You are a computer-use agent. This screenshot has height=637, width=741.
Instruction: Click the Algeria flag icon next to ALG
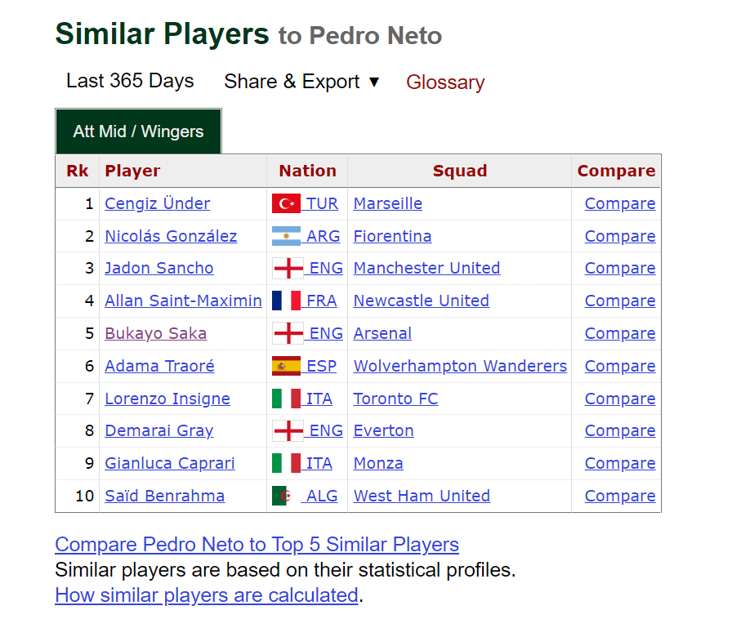click(283, 496)
